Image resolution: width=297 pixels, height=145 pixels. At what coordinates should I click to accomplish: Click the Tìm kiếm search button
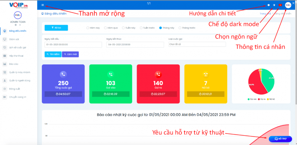(x=53, y=54)
